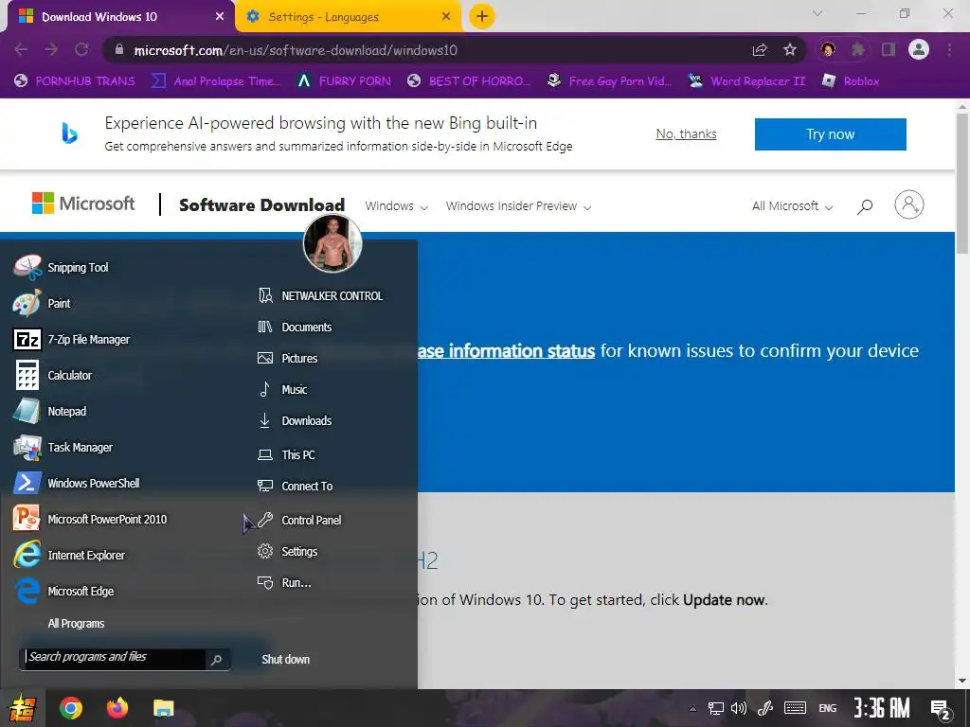Open NETWALKER CONTROL user folder
The width and height of the screenshot is (970, 727).
pyautogui.click(x=320, y=296)
